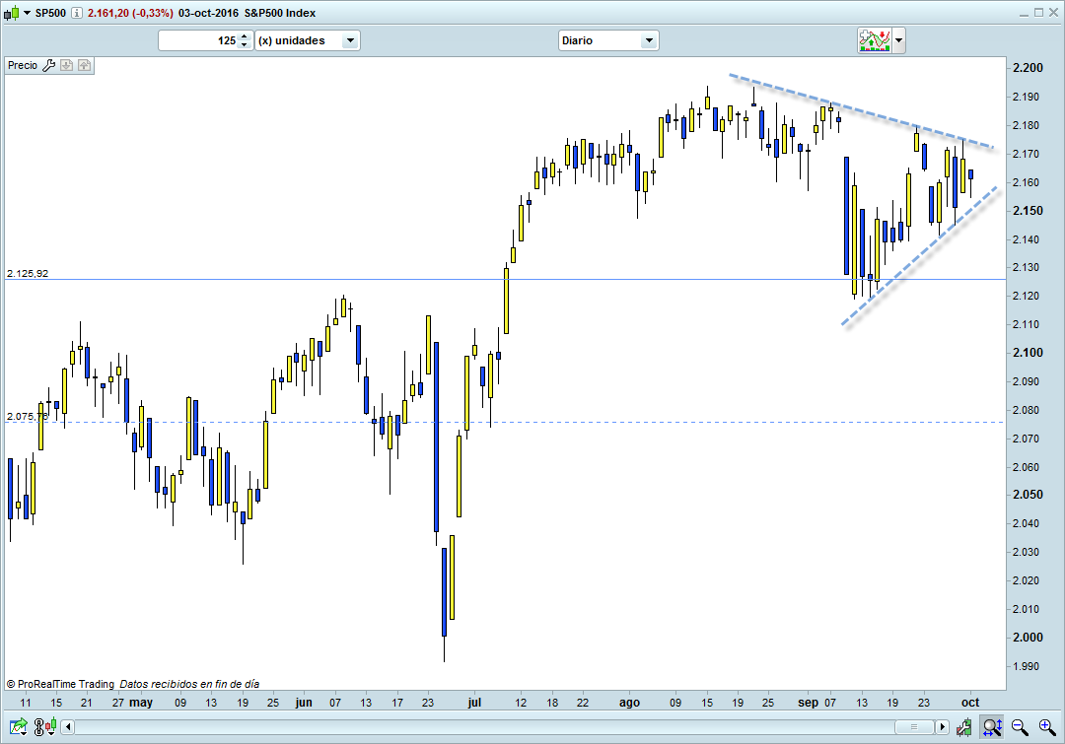The width and height of the screenshot is (1065, 744).
Task: Increase units count with the spinner up arrow
Action: click(245, 35)
